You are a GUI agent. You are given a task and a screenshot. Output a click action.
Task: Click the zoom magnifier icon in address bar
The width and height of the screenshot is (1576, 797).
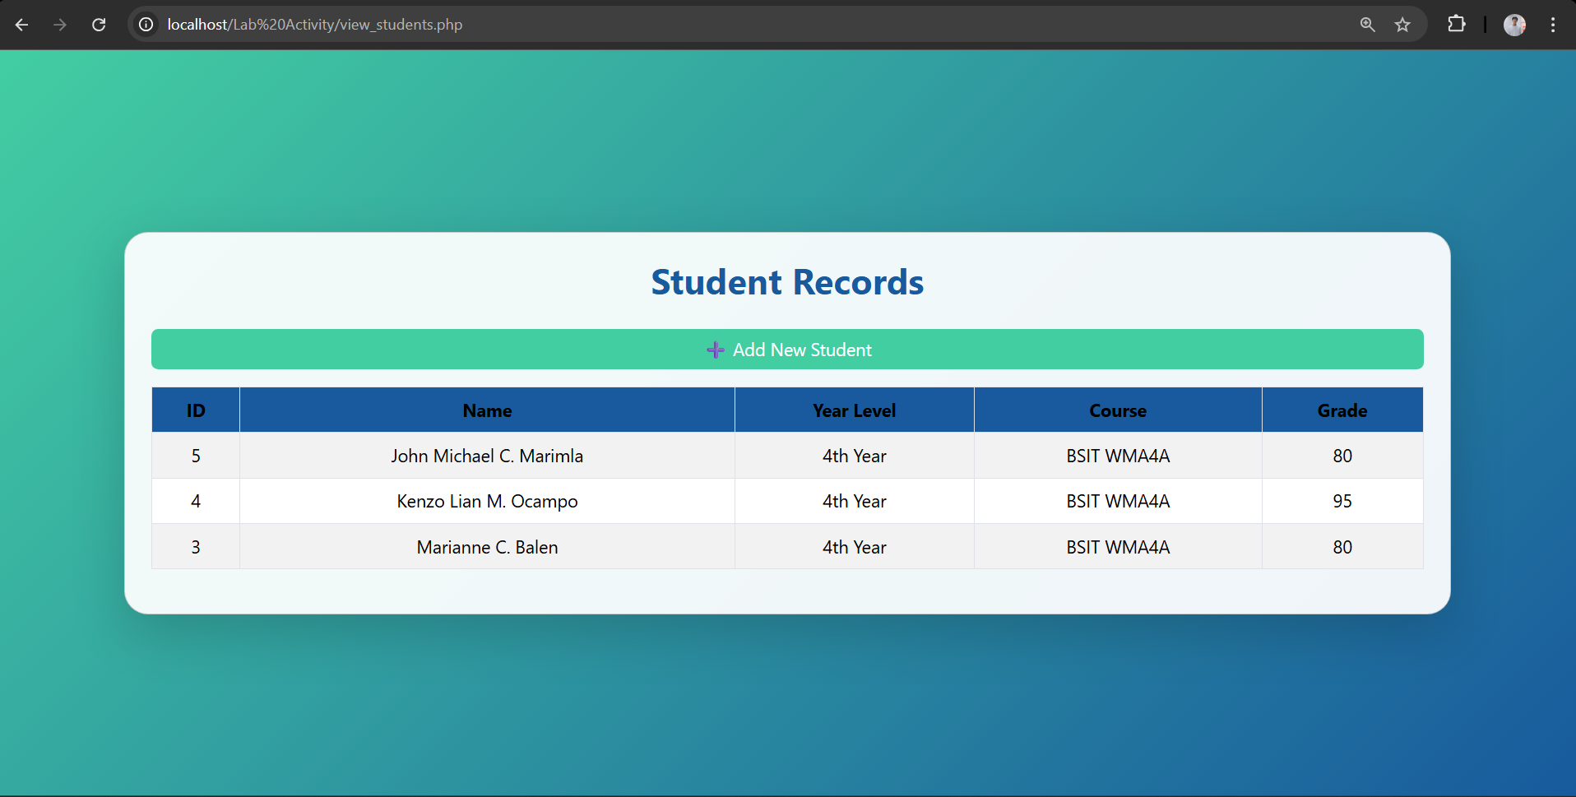tap(1368, 25)
